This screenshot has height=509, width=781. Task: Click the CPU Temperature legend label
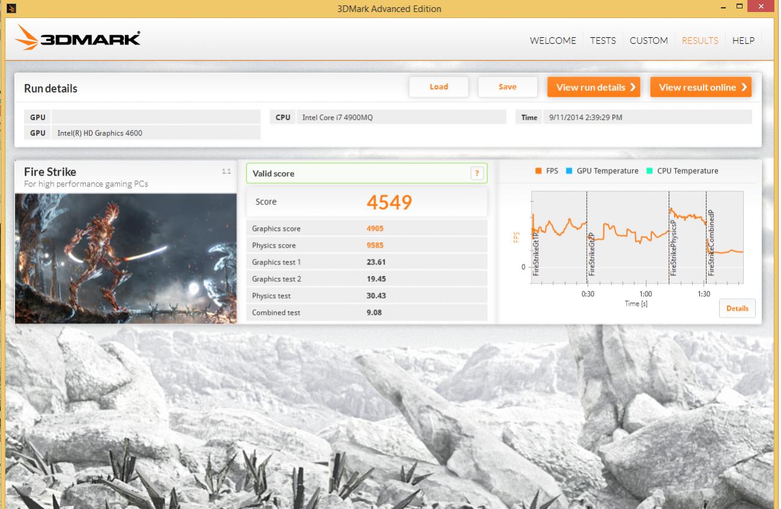click(x=687, y=171)
